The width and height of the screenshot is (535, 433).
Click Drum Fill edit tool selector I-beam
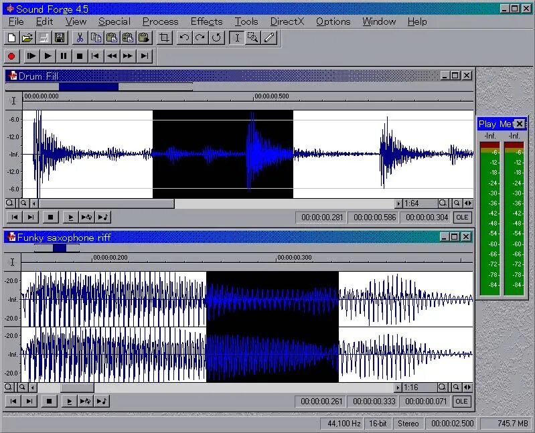click(13, 100)
